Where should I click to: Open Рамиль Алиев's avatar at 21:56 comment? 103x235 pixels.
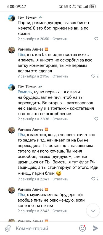coord(11,50)
